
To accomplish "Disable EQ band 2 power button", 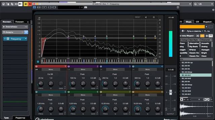I will (x=69, y=66).
